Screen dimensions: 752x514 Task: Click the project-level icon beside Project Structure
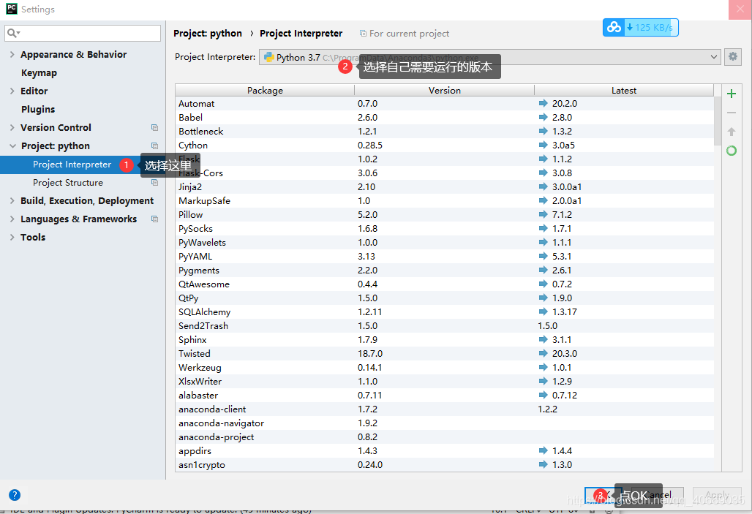[154, 182]
